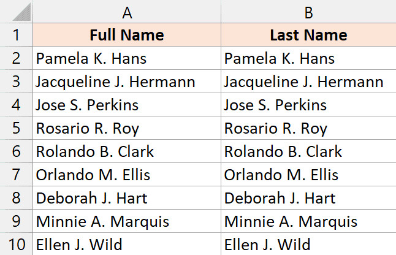
Task: Select Minnie A. Marquis in column B
Action: click(291, 222)
